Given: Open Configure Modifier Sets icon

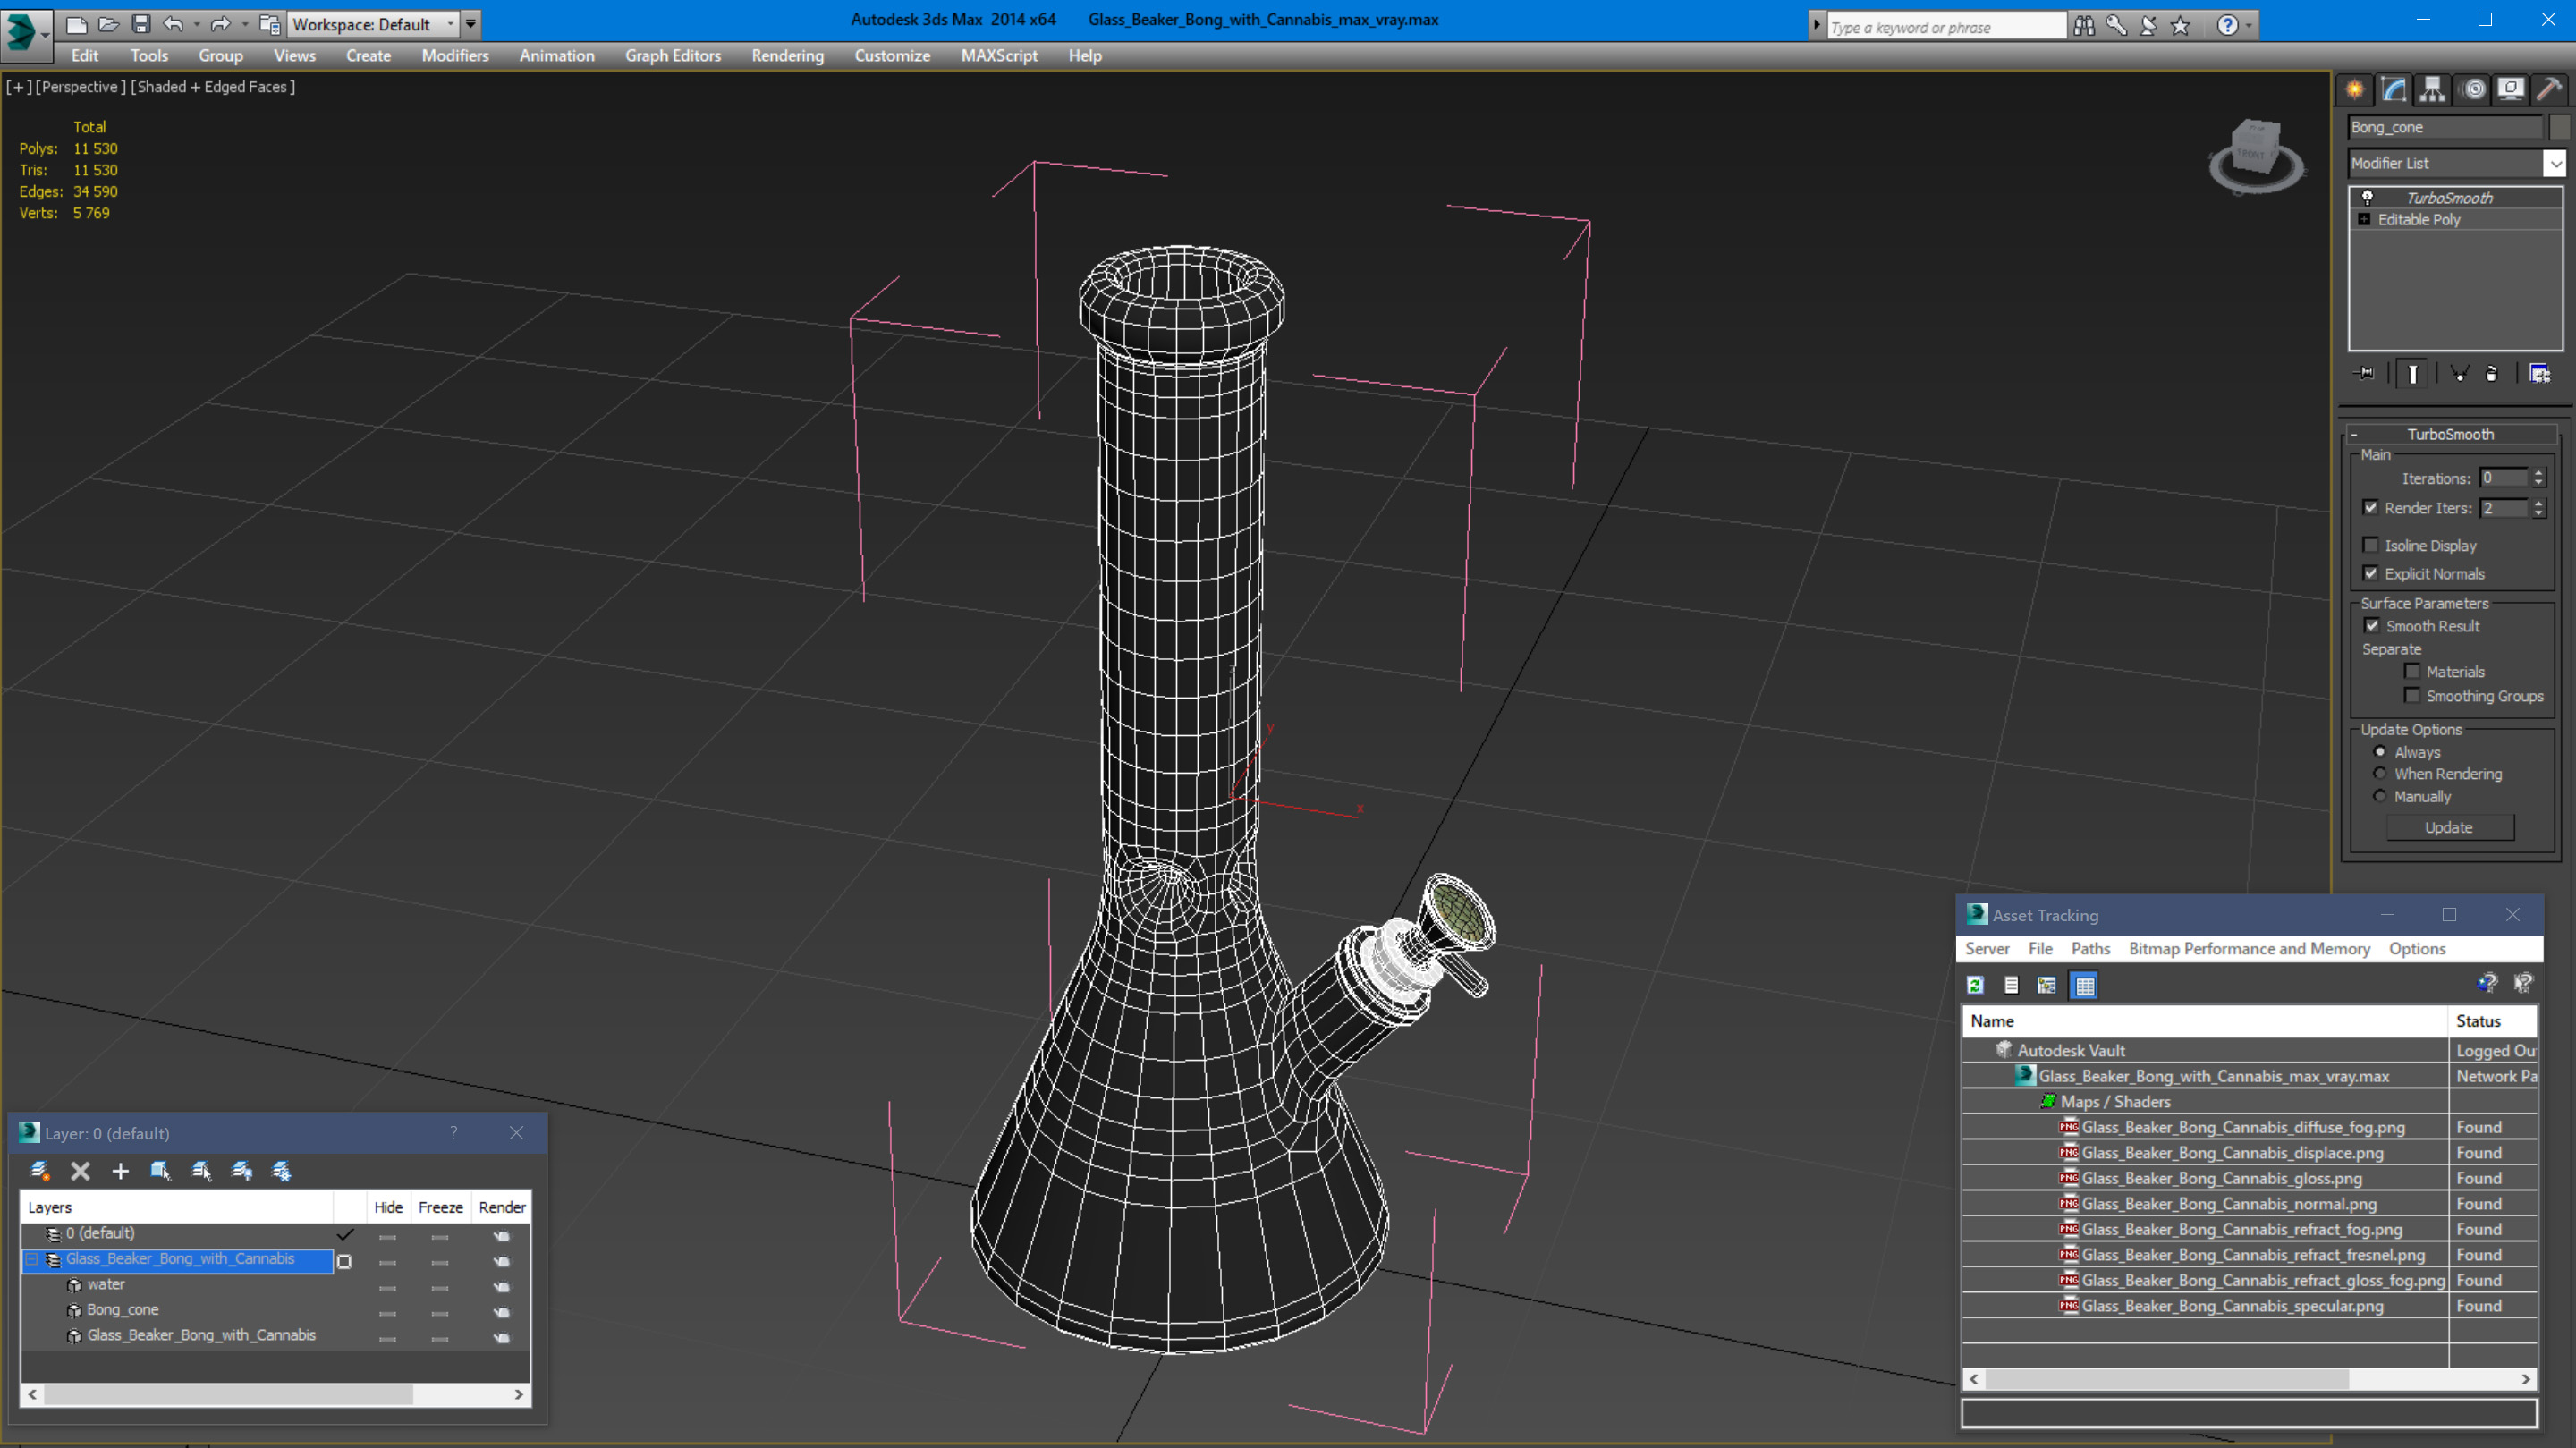Looking at the screenshot, I should (2540, 374).
